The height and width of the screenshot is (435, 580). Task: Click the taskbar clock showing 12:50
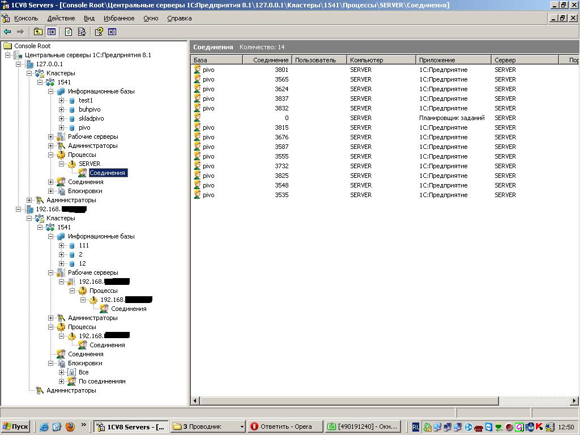pyautogui.click(x=566, y=427)
